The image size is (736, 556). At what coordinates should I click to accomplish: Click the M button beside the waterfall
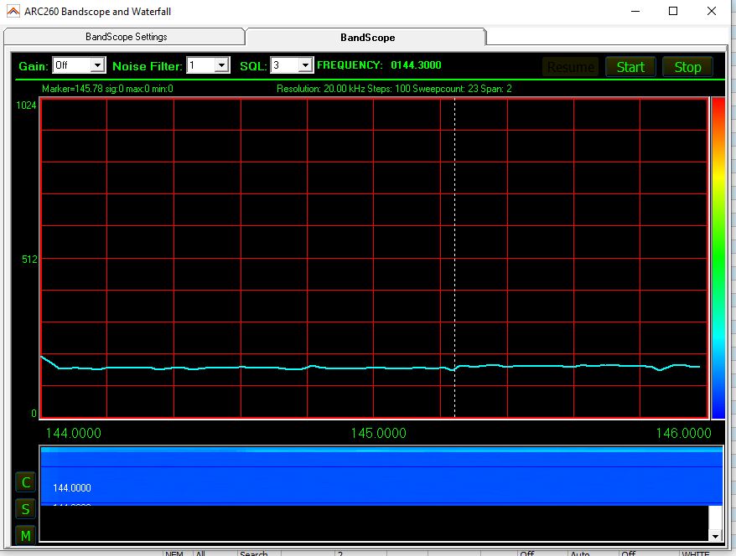pyautogui.click(x=26, y=535)
